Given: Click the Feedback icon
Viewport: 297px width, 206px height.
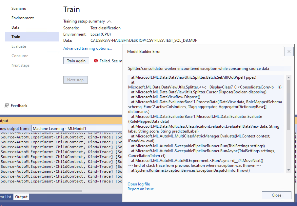Looking at the screenshot, I should click(x=7, y=105).
